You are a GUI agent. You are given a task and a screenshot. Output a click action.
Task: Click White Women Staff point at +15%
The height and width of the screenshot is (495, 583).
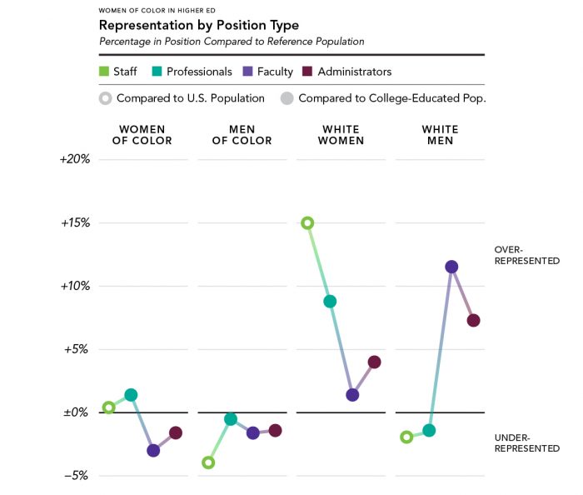click(307, 223)
